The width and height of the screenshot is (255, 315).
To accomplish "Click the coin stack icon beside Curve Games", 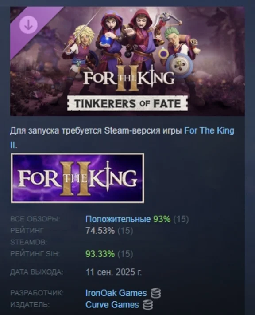I will (x=147, y=305).
